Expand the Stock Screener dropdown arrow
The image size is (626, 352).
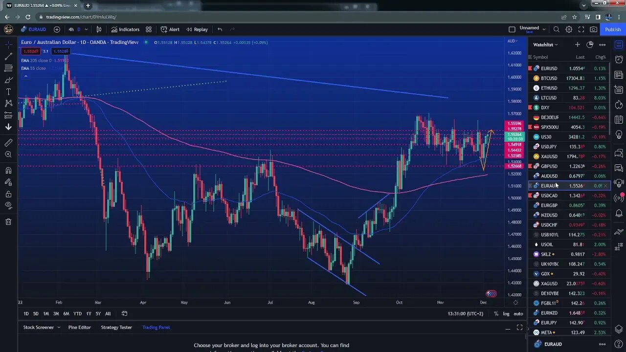(59, 327)
